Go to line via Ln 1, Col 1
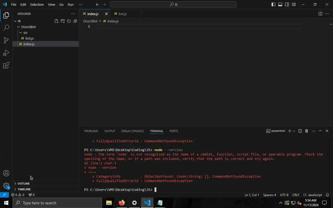Image resolution: width=333 pixels, height=208 pixels. 252,195
